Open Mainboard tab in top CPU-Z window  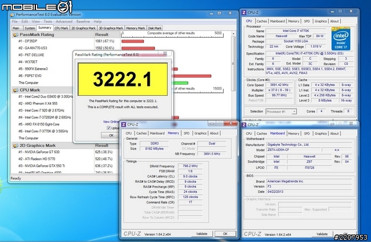[x=278, y=21]
